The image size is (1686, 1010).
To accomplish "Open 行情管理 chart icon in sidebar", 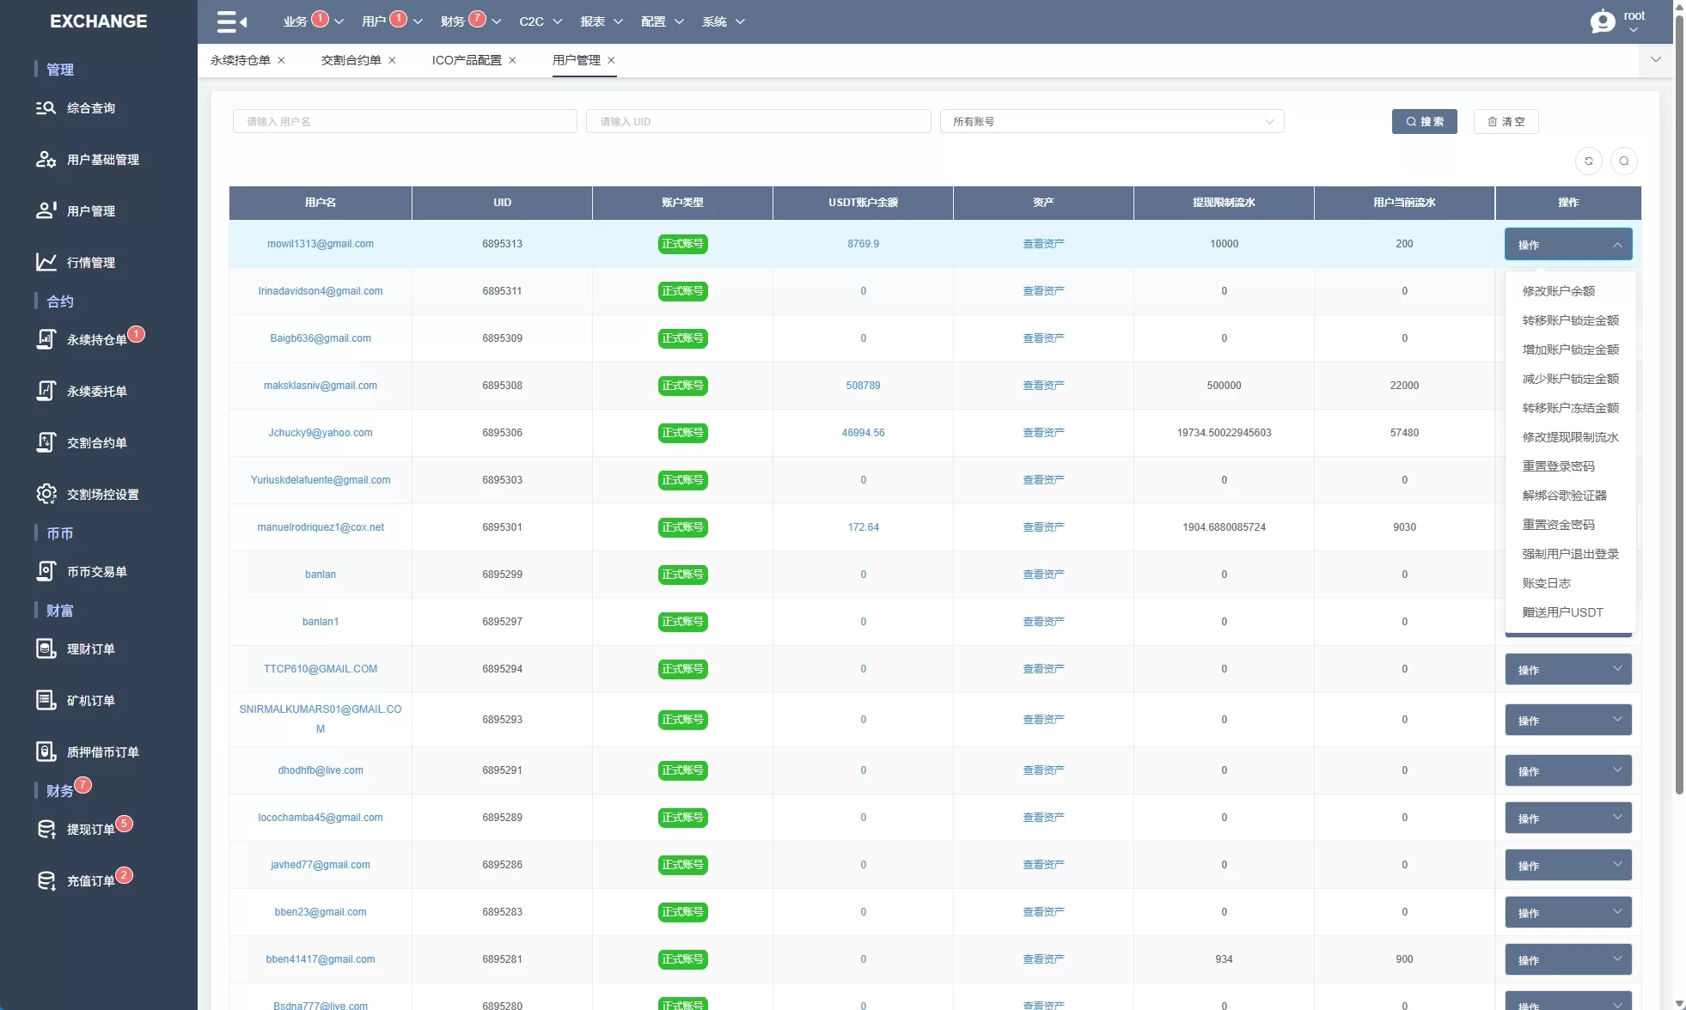I will tap(46, 262).
